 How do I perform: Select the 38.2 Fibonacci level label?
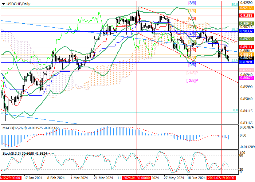pyautogui.click(x=235, y=29)
